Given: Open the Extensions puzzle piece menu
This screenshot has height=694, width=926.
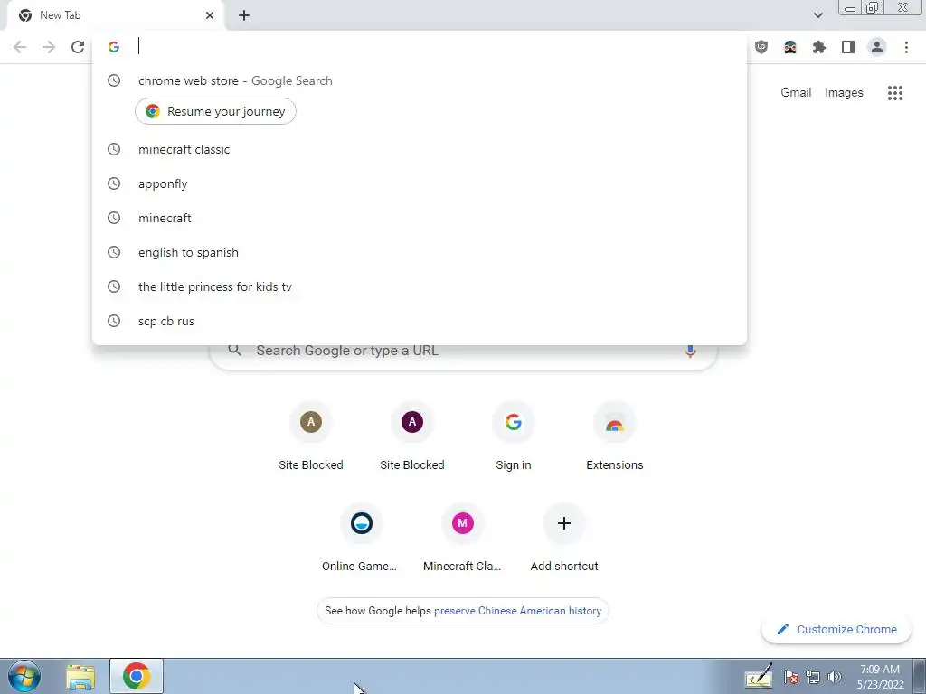Looking at the screenshot, I should tap(819, 47).
